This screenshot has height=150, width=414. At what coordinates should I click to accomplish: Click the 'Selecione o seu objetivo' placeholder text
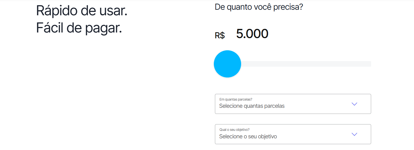tap(248, 137)
